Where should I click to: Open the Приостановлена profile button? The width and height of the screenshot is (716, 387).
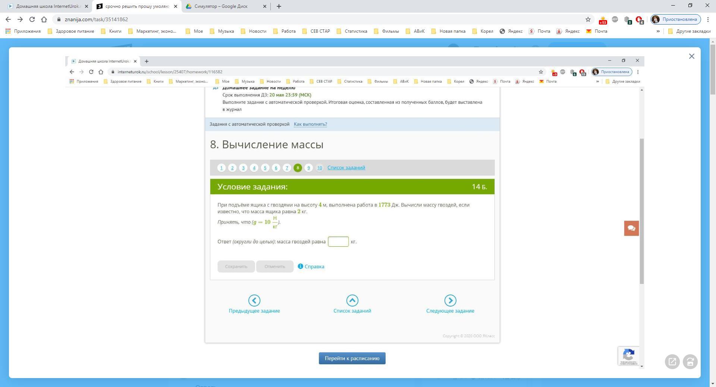click(676, 19)
